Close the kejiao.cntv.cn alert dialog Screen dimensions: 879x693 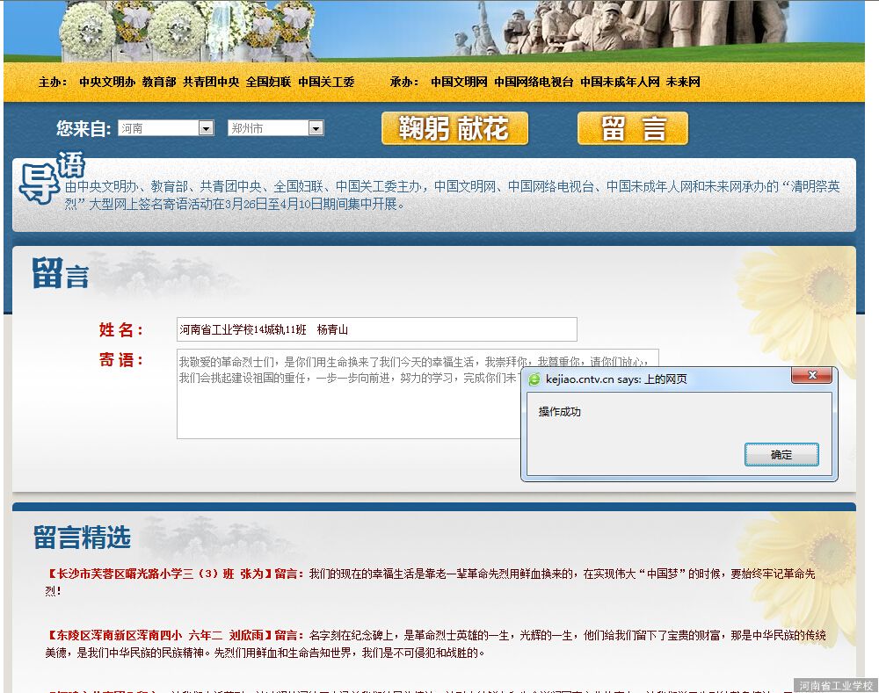point(810,376)
